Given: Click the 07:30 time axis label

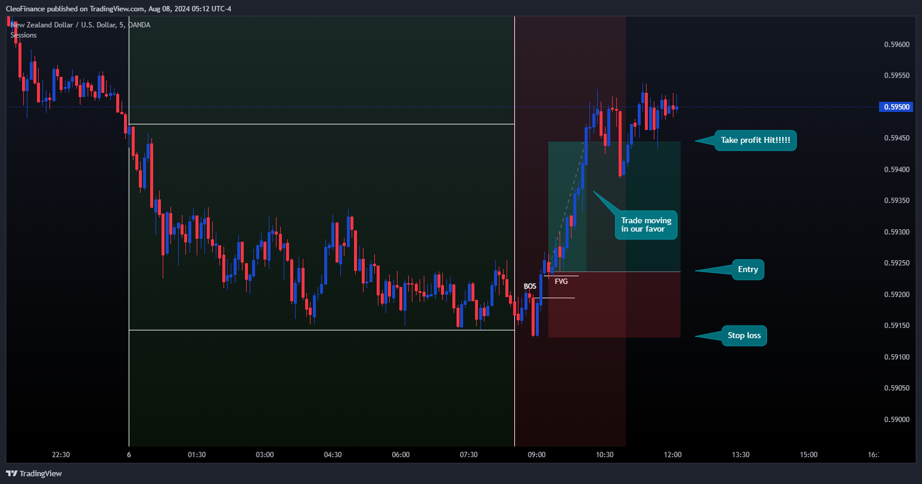Looking at the screenshot, I should (x=468, y=455).
